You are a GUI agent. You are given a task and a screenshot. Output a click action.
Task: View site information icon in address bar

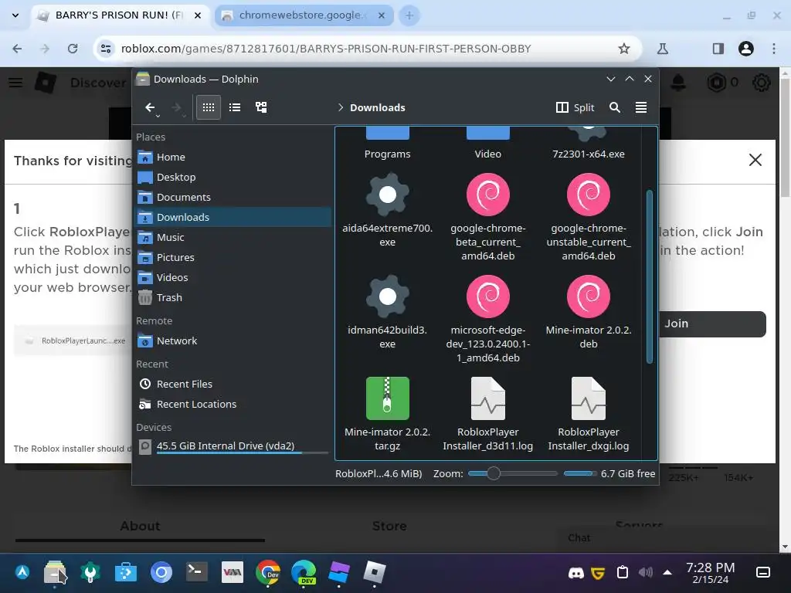coord(106,49)
